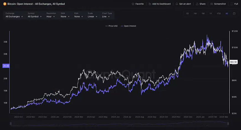Open the calendar date picker icon
This screenshot has height=130, width=241.
click(234, 14)
